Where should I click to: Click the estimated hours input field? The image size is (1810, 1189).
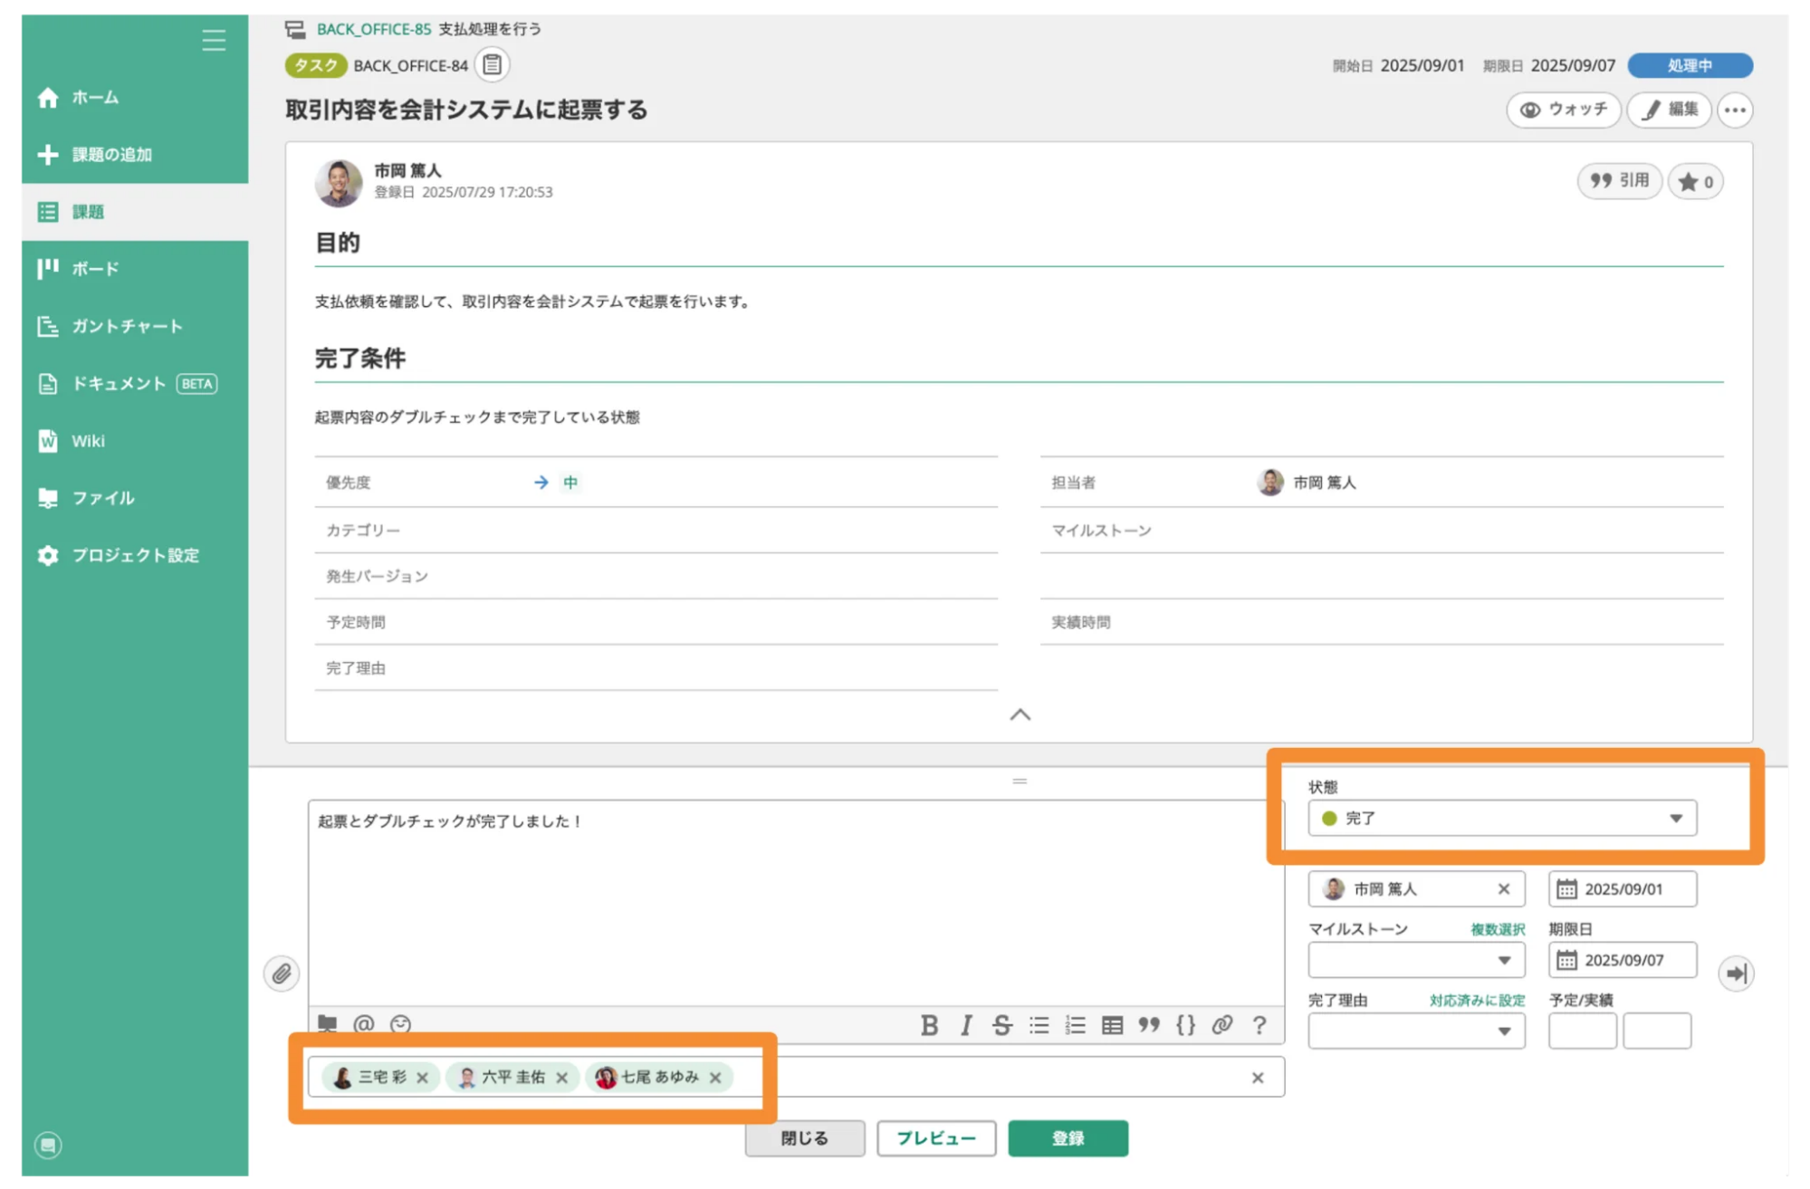coord(1583,1031)
